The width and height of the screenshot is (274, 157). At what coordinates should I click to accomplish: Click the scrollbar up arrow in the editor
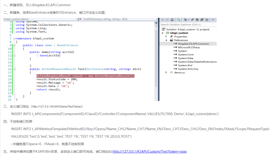pos(156,26)
